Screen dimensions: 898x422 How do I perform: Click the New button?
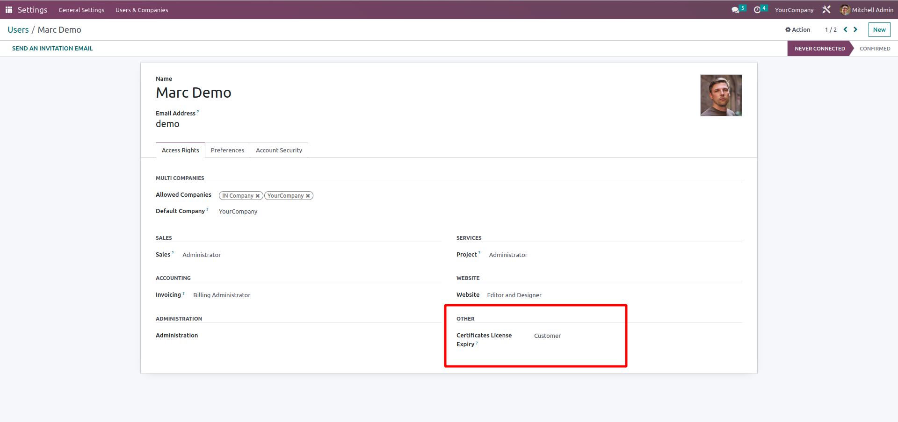coord(879,29)
